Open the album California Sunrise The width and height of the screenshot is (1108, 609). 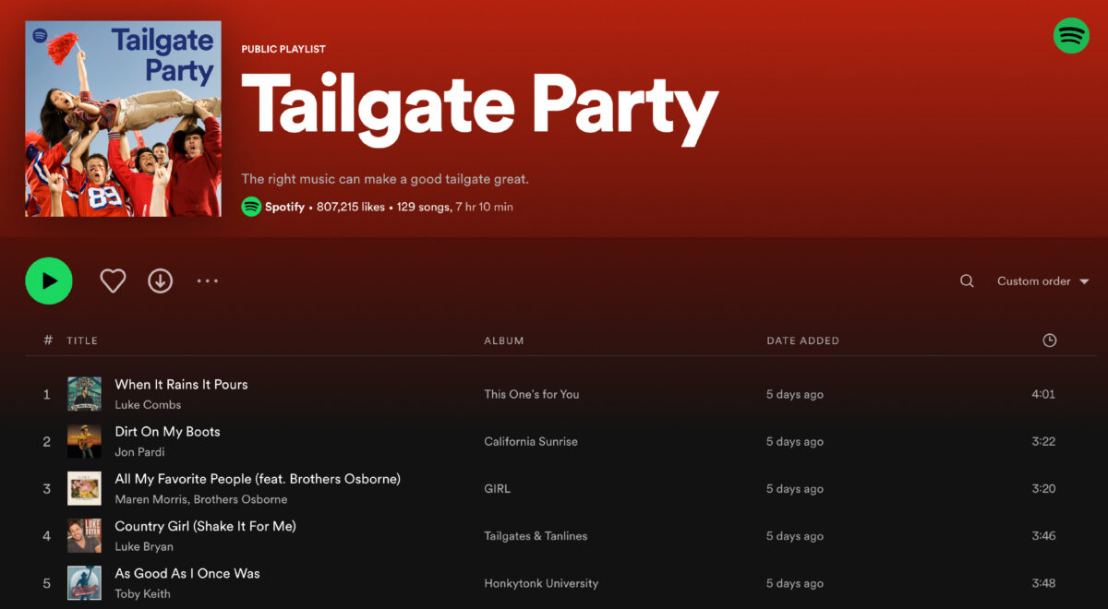tap(531, 442)
